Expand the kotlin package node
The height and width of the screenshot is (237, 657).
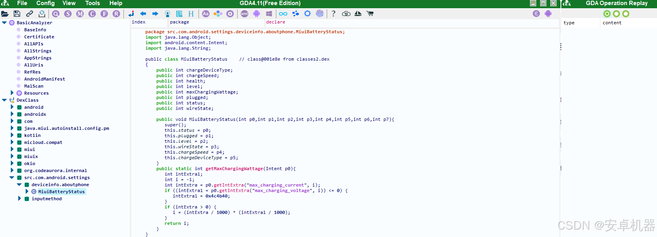click(12, 135)
